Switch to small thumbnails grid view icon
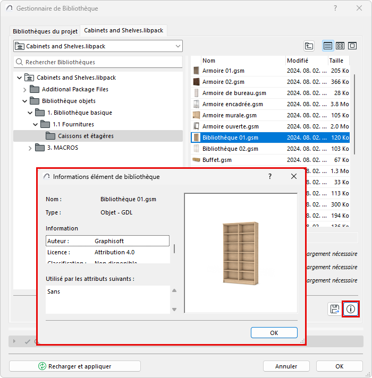Image resolution: width=372 pixels, height=378 pixels. coord(340,46)
